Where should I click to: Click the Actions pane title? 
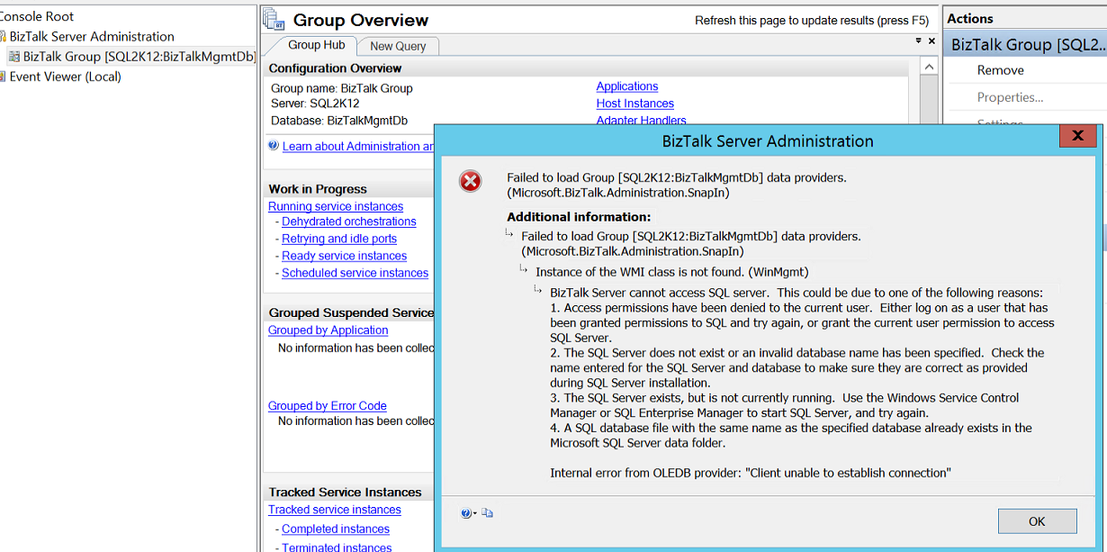tap(970, 18)
